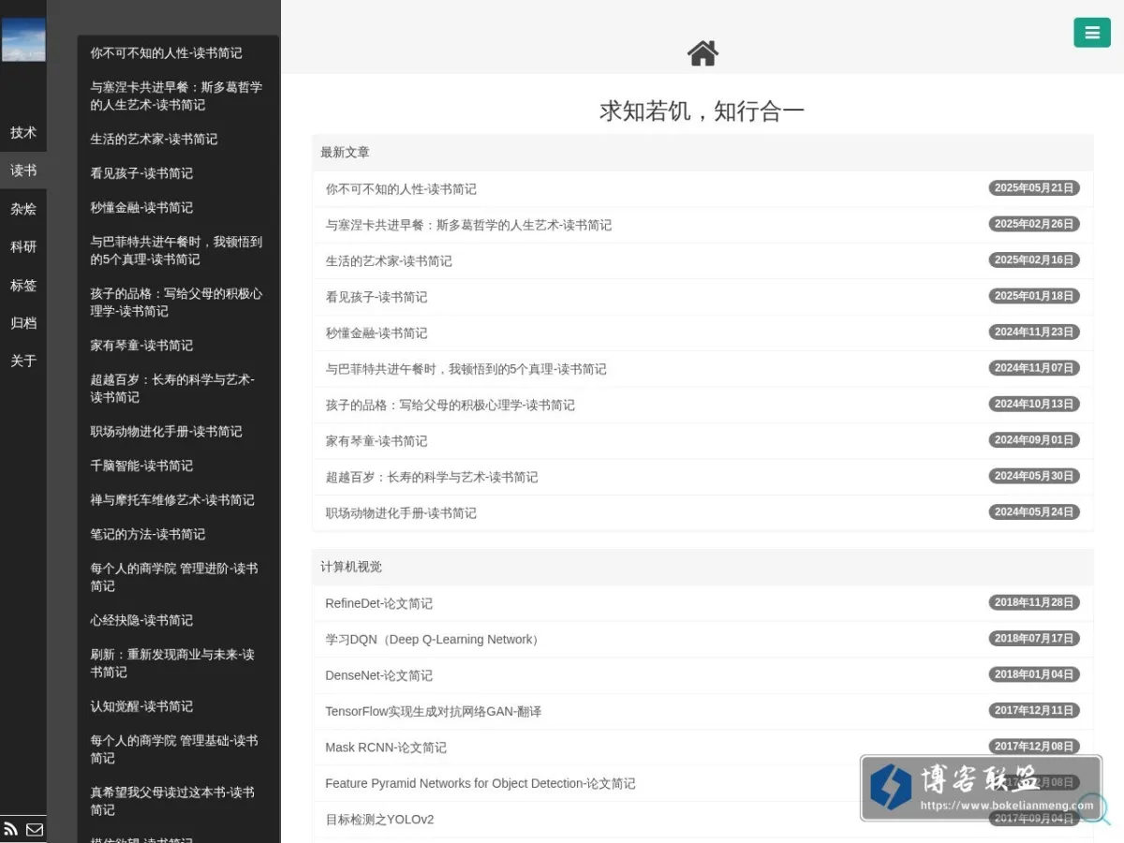The height and width of the screenshot is (843, 1124).
Task: Open the 标签 sidebar menu
Action: [x=23, y=285]
